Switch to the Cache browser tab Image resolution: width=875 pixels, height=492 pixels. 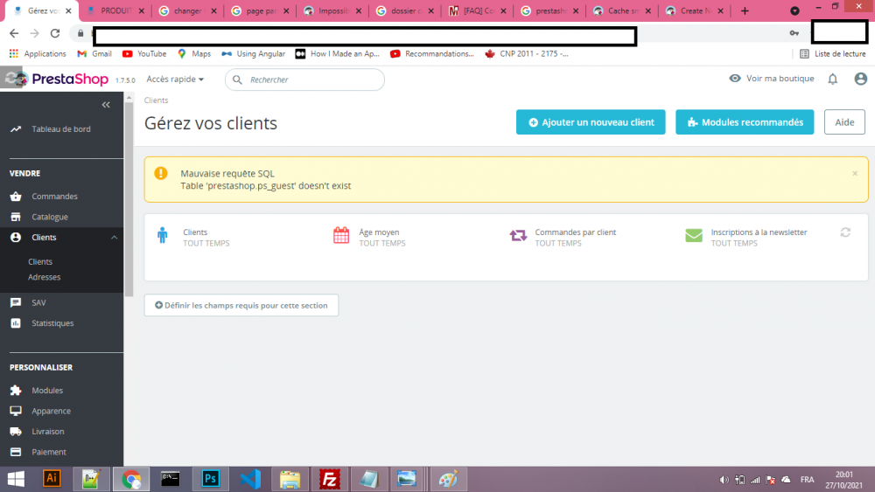coord(620,10)
